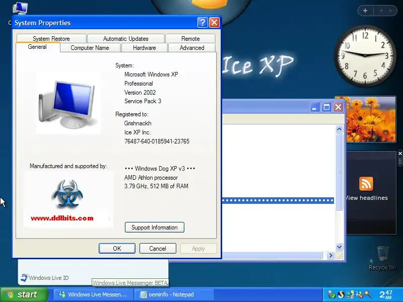
Task: Click the analog clock gadget
Action: [x=365, y=55]
